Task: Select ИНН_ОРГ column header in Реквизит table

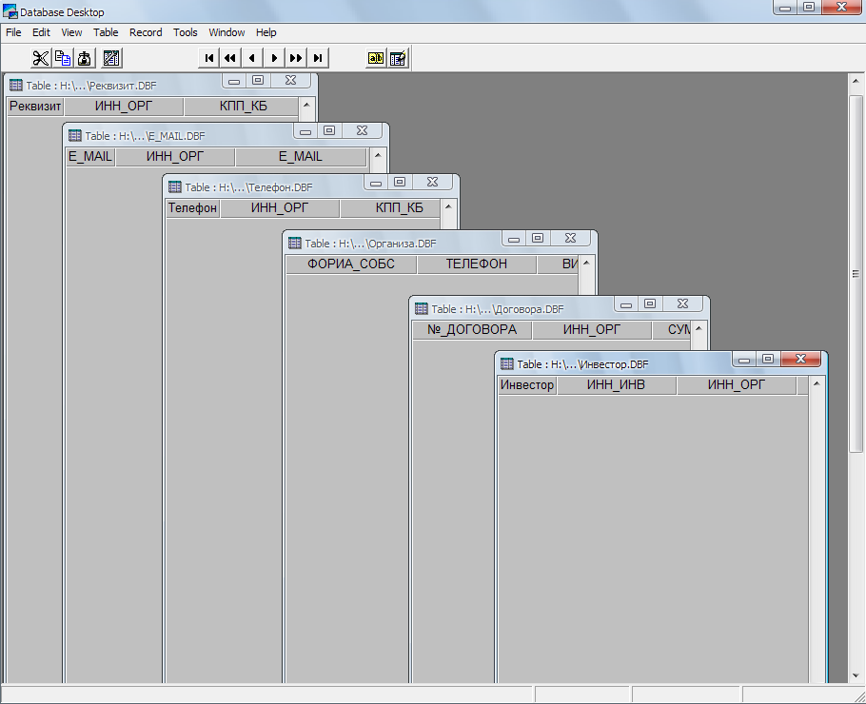Action: coord(124,106)
